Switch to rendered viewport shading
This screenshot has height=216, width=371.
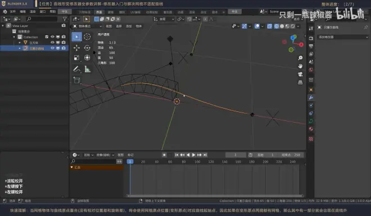[x=293, y=26]
